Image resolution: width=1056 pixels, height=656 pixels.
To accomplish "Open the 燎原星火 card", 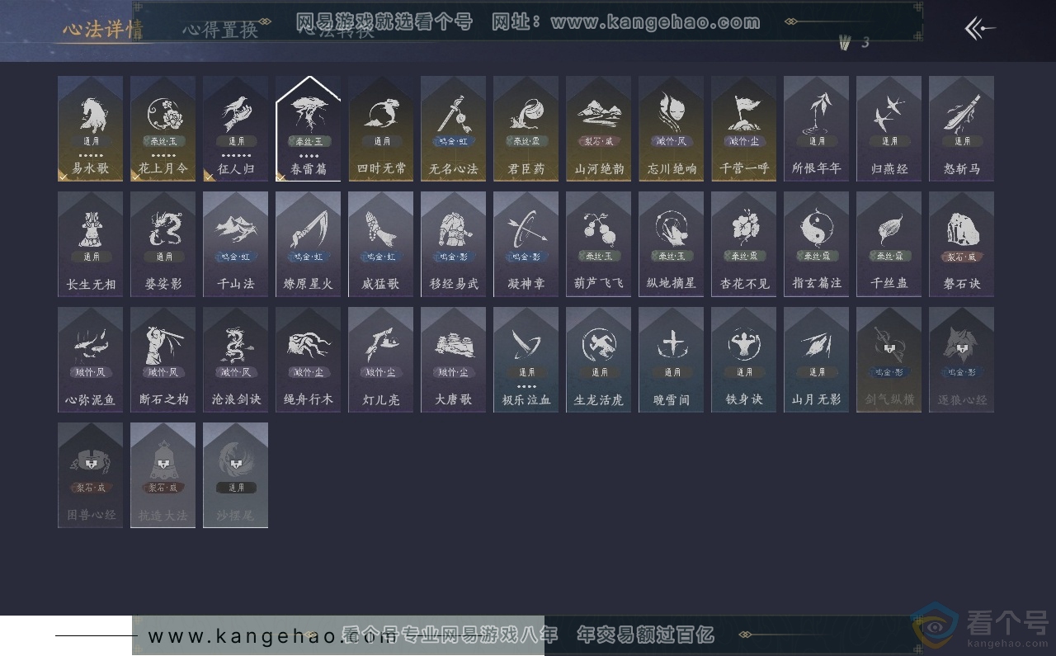I will pyautogui.click(x=309, y=244).
